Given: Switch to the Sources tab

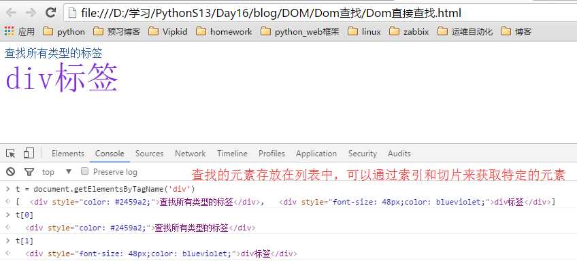Looking at the screenshot, I should pos(150,154).
